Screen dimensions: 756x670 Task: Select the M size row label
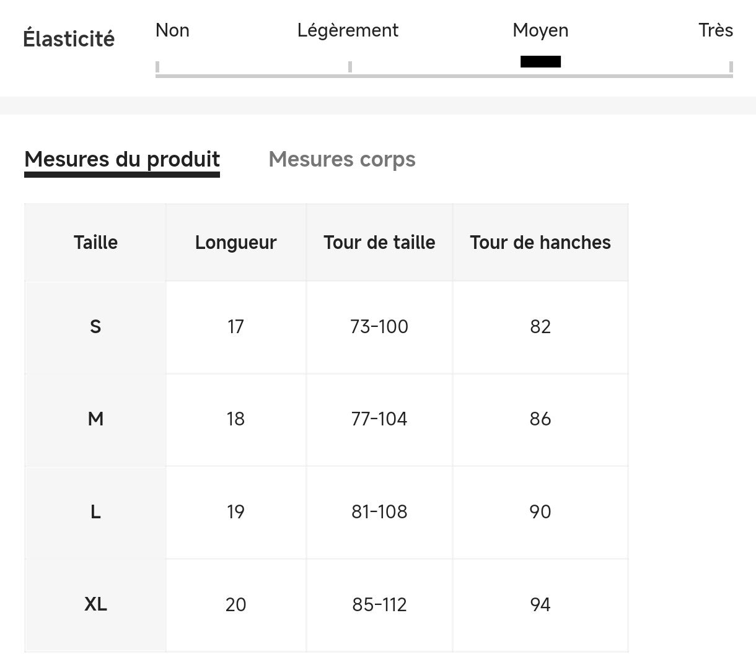tap(95, 419)
